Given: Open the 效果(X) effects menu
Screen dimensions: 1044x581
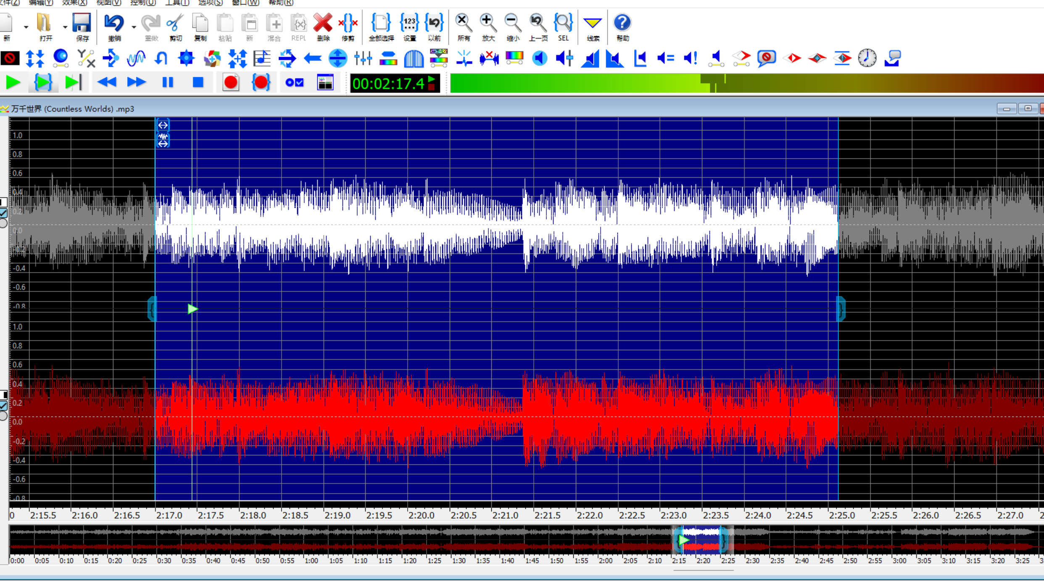Looking at the screenshot, I should click(75, 3).
